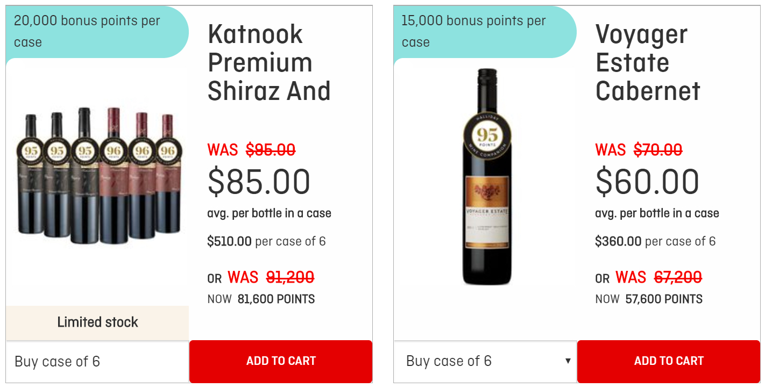Add Voyager Estate Cabernet to cart
Image resolution: width=765 pixels, height=388 pixels.
pyautogui.click(x=669, y=361)
